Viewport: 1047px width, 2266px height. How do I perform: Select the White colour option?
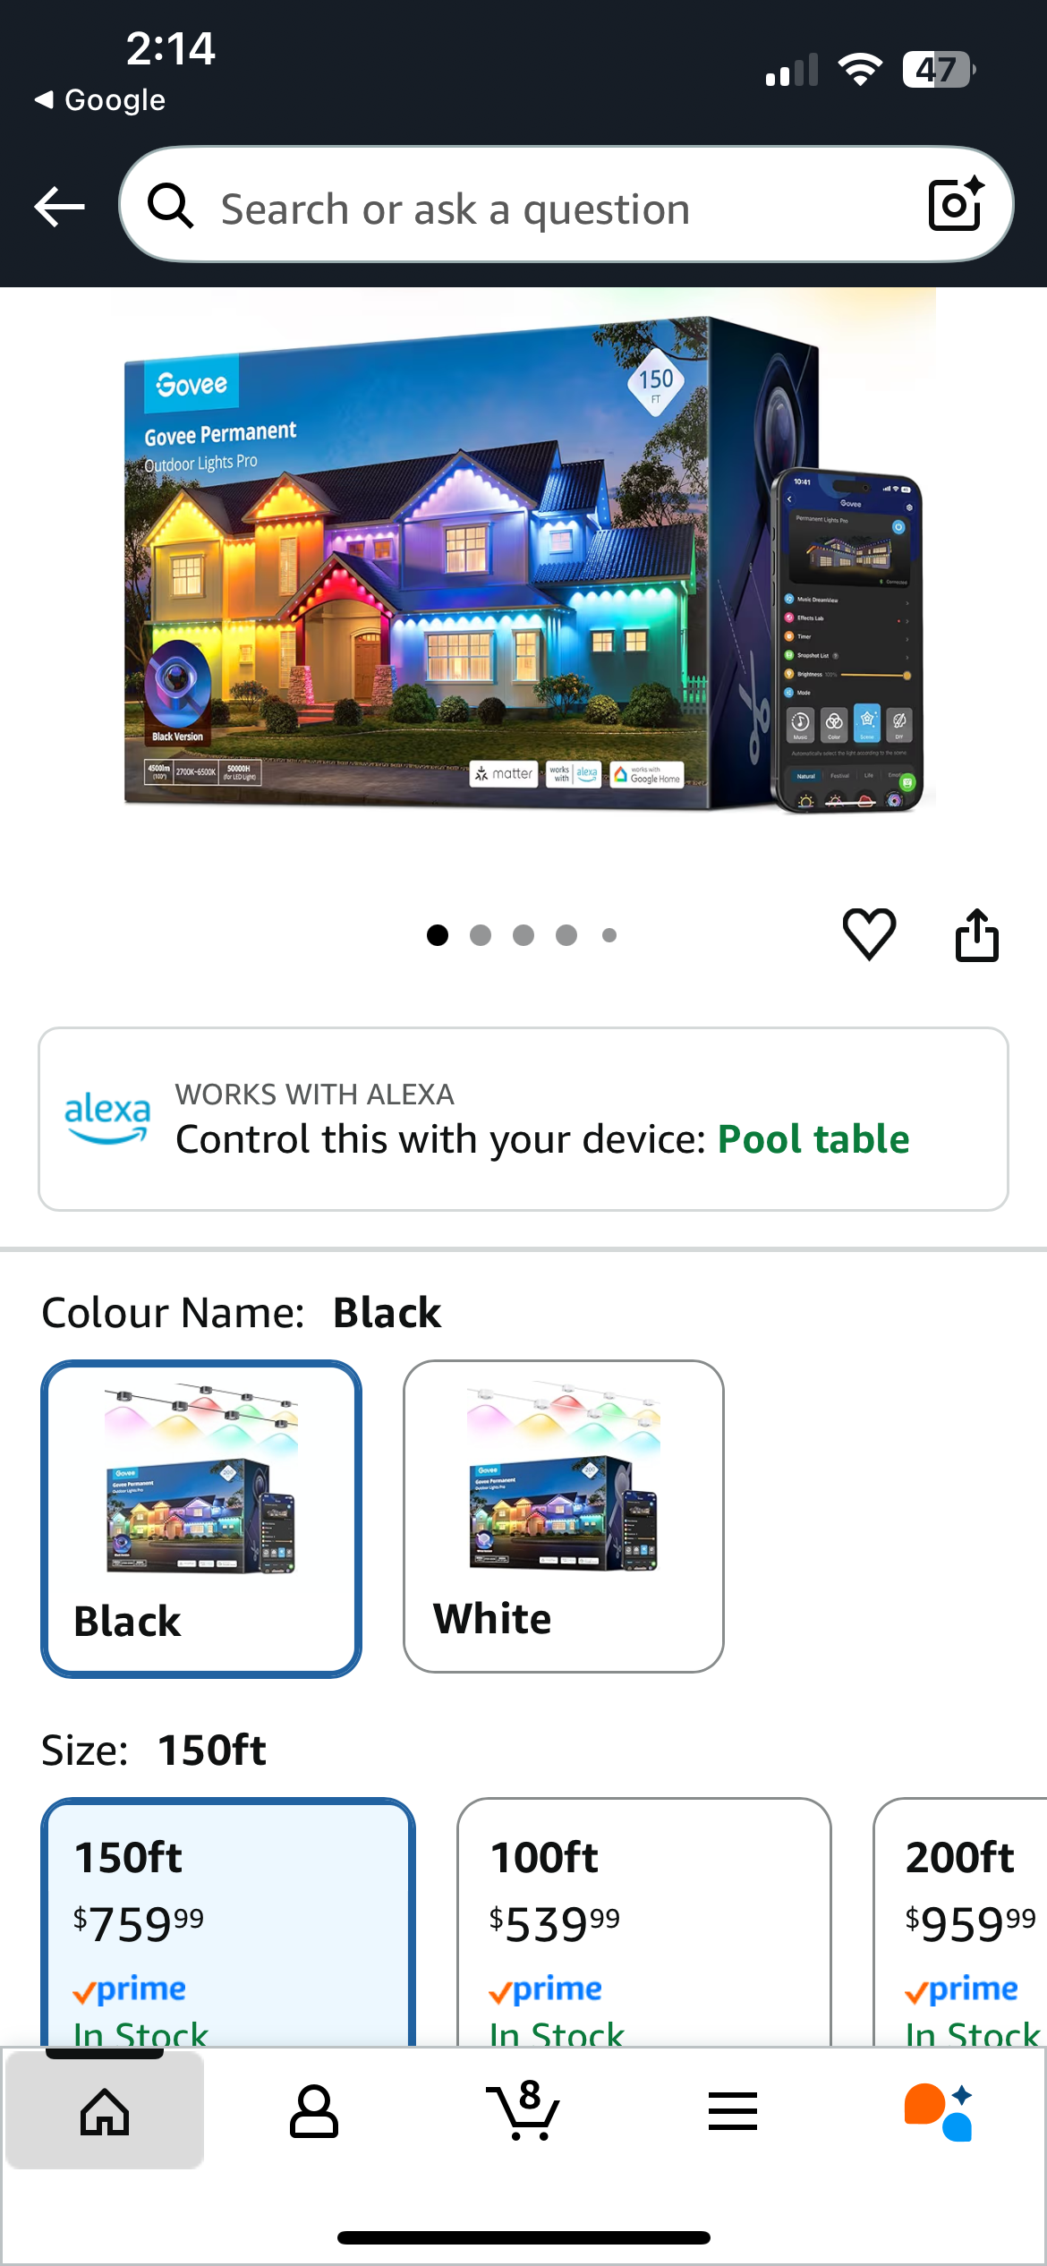click(x=564, y=1517)
